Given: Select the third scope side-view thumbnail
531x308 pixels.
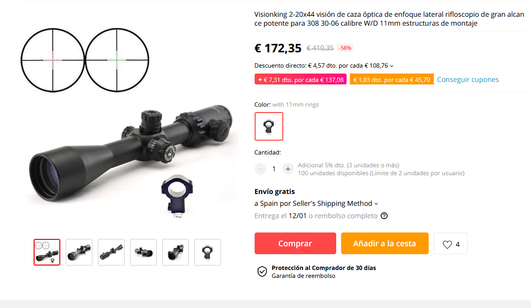Looking at the screenshot, I should pyautogui.click(x=111, y=252).
